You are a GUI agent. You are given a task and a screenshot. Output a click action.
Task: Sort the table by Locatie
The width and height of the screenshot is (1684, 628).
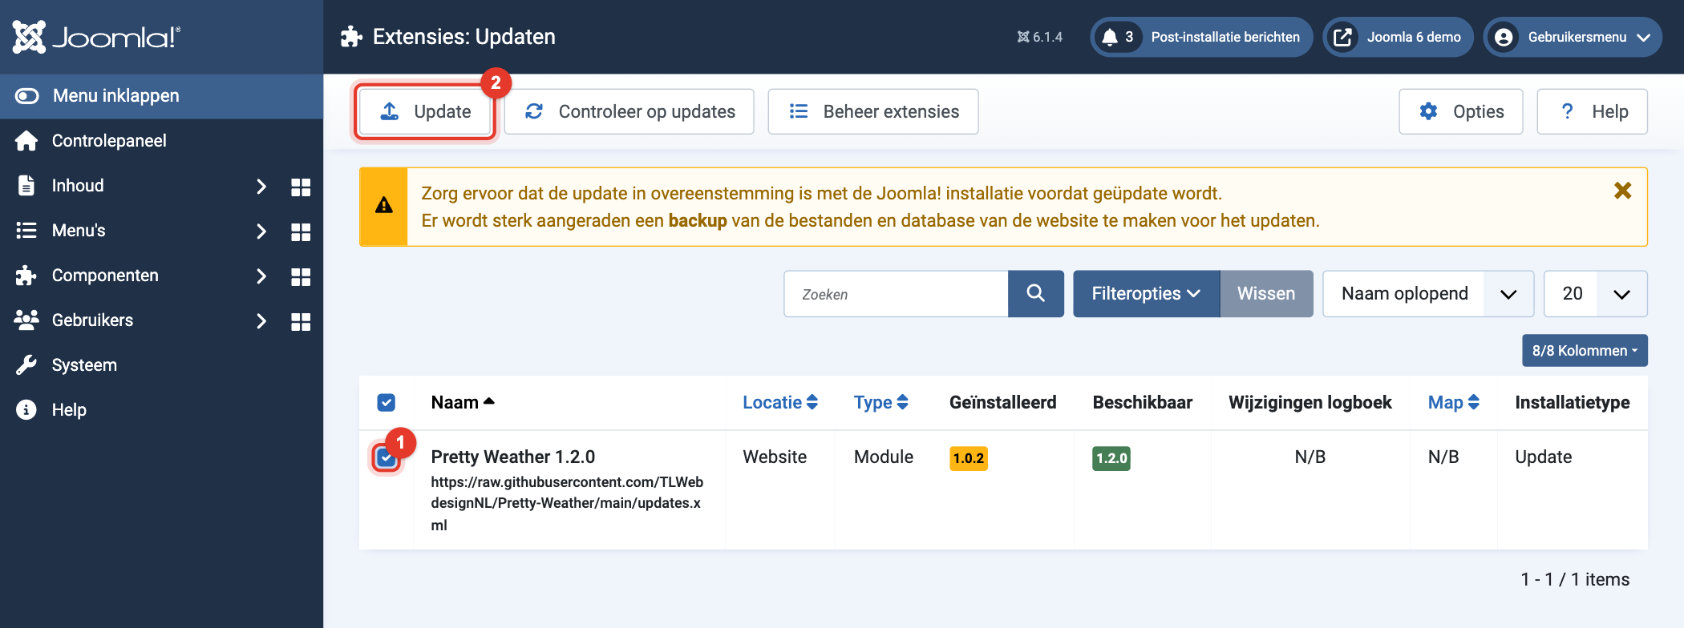point(780,402)
